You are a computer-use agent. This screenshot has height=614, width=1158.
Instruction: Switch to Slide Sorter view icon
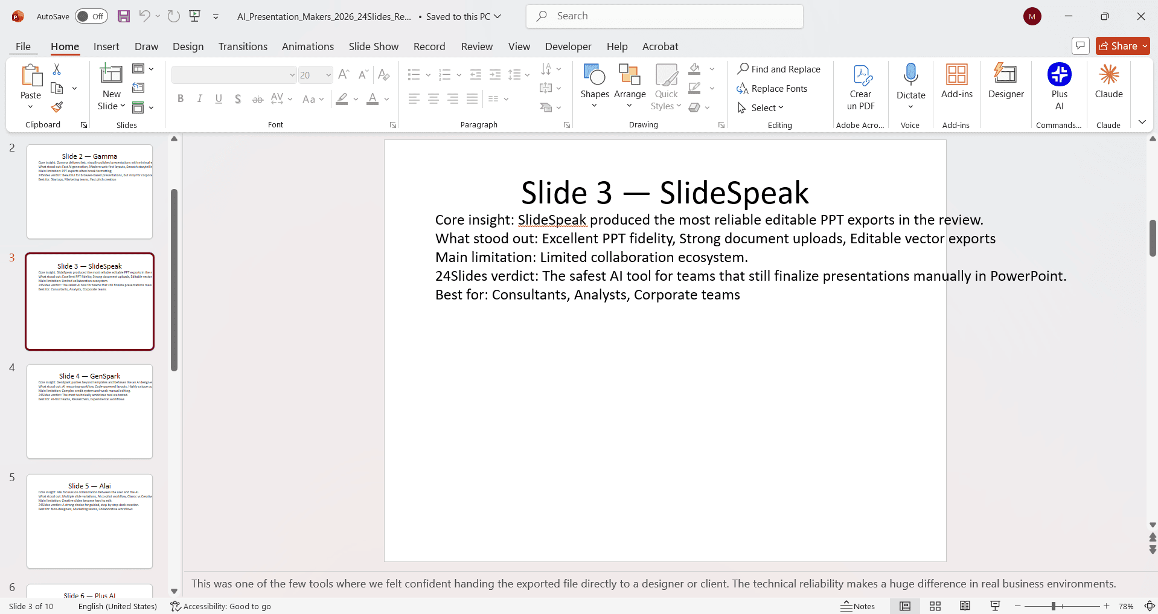coord(935,606)
